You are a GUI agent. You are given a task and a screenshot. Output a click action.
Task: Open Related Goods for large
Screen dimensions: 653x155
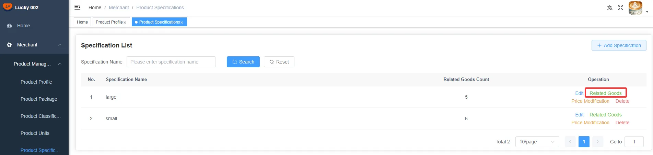(606, 93)
